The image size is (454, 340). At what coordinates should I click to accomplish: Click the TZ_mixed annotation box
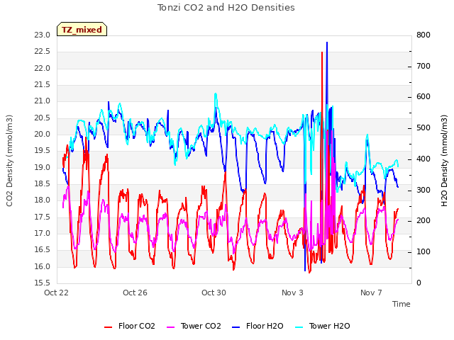coord(82,29)
